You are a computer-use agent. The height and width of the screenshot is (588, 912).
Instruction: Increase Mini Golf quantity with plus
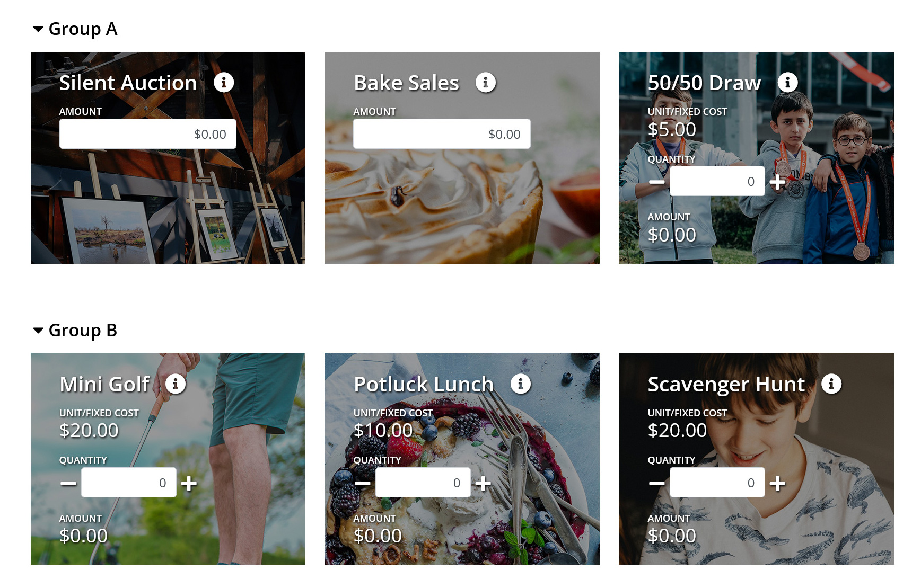(x=189, y=483)
